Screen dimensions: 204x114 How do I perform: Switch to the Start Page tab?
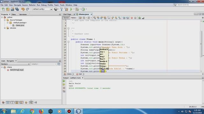pyautogui.click(x=67, y=14)
